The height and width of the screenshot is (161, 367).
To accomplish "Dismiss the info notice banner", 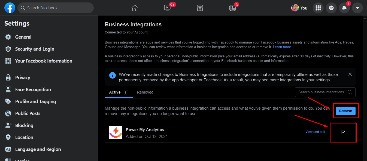I will pyautogui.click(x=350, y=74).
